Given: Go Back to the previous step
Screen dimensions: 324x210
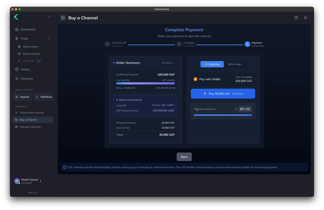Looking at the screenshot, I should tap(184, 157).
